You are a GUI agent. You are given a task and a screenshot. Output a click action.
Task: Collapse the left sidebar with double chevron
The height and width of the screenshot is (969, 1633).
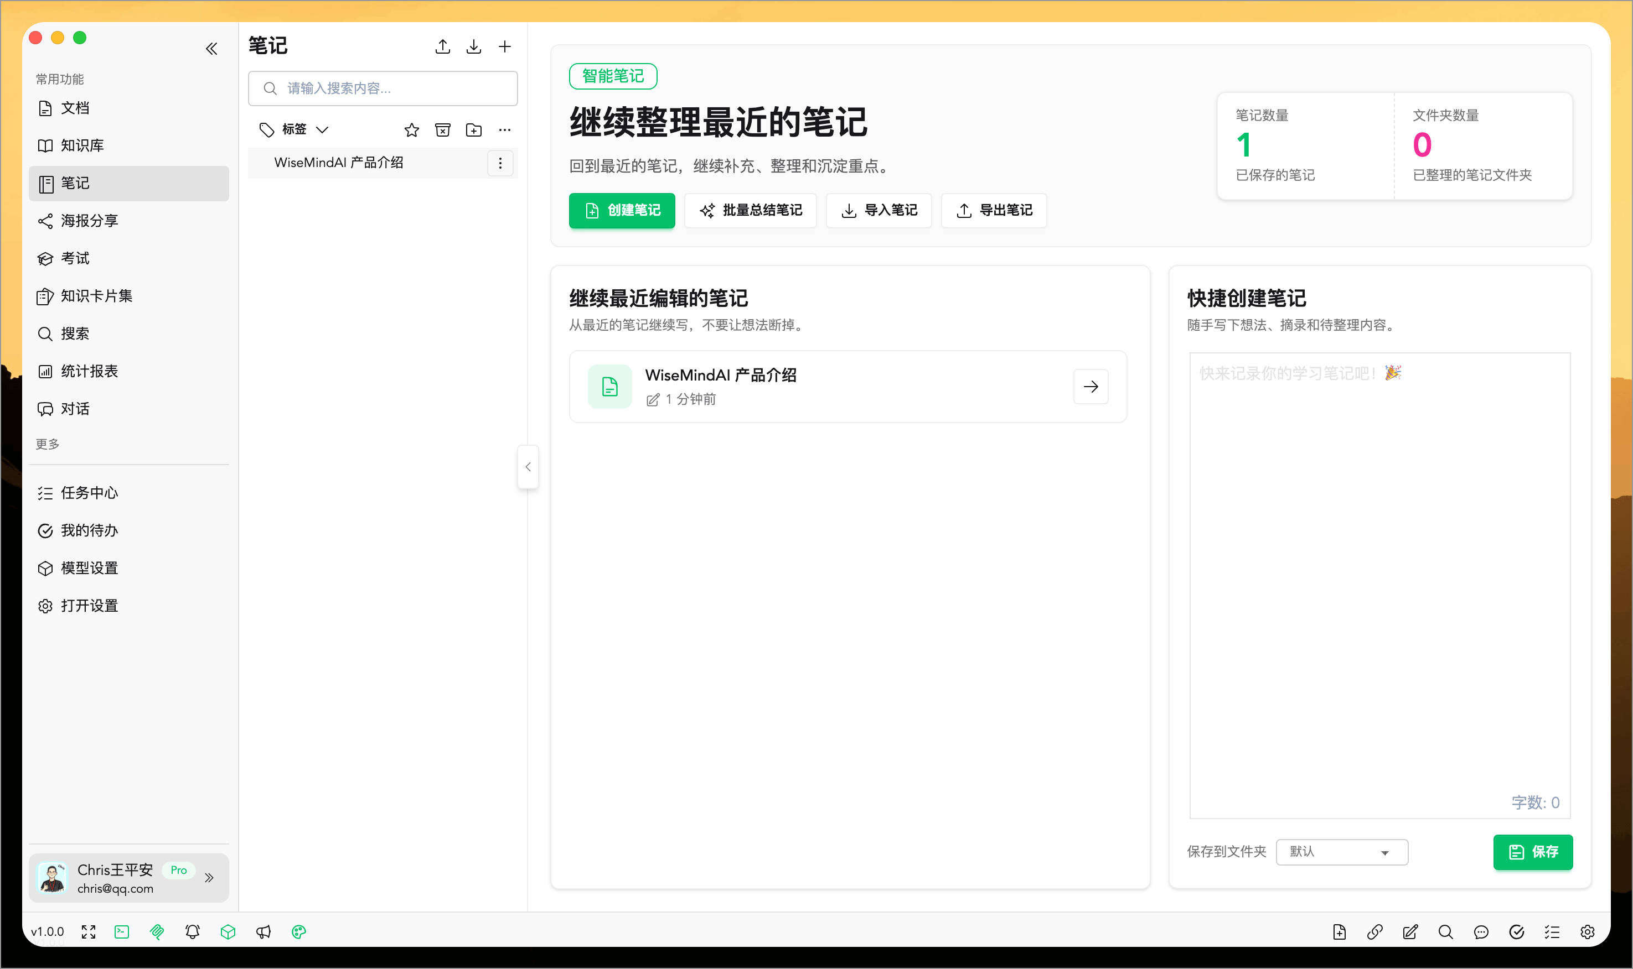211,48
